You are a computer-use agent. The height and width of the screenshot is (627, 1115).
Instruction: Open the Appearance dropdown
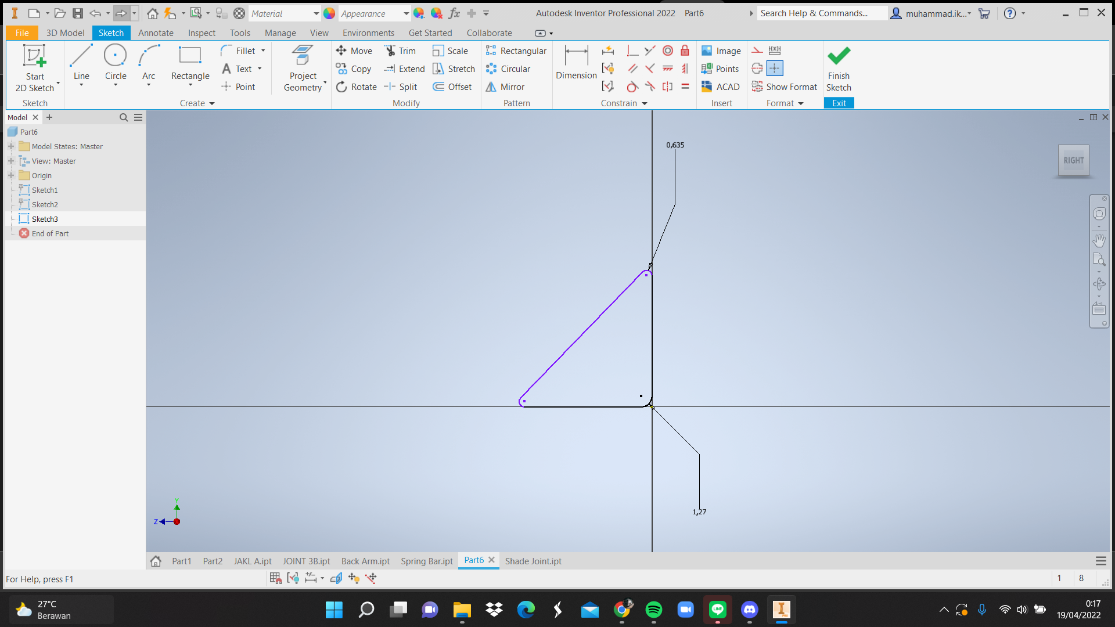[406, 13]
